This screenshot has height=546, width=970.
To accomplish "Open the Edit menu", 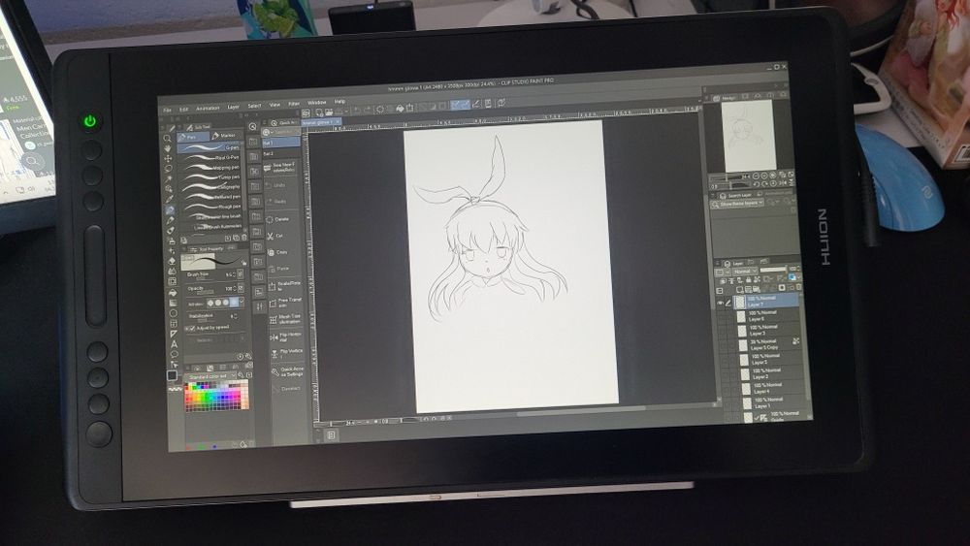I will click(183, 110).
